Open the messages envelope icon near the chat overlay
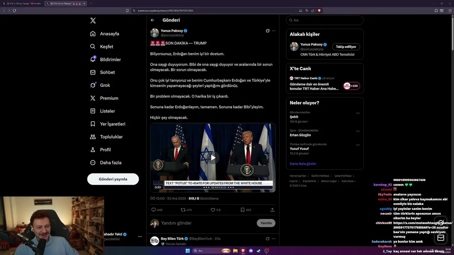Image resolution: width=454 pixels, height=255 pixels. [441, 238]
